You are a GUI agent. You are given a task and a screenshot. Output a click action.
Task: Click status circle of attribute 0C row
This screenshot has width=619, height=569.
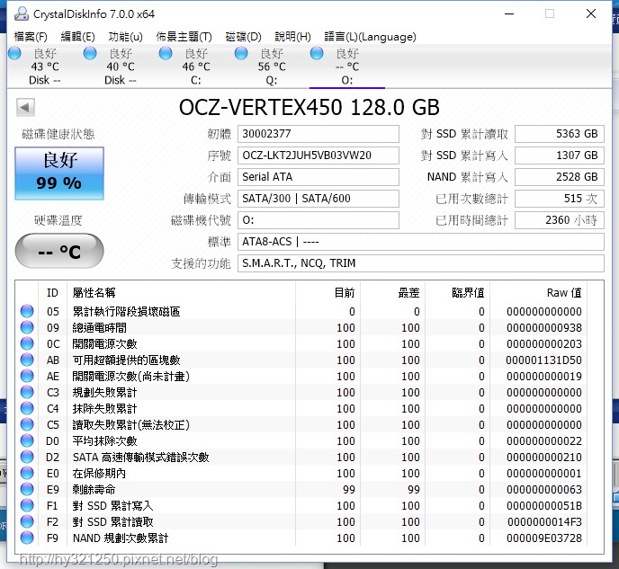[x=27, y=343]
